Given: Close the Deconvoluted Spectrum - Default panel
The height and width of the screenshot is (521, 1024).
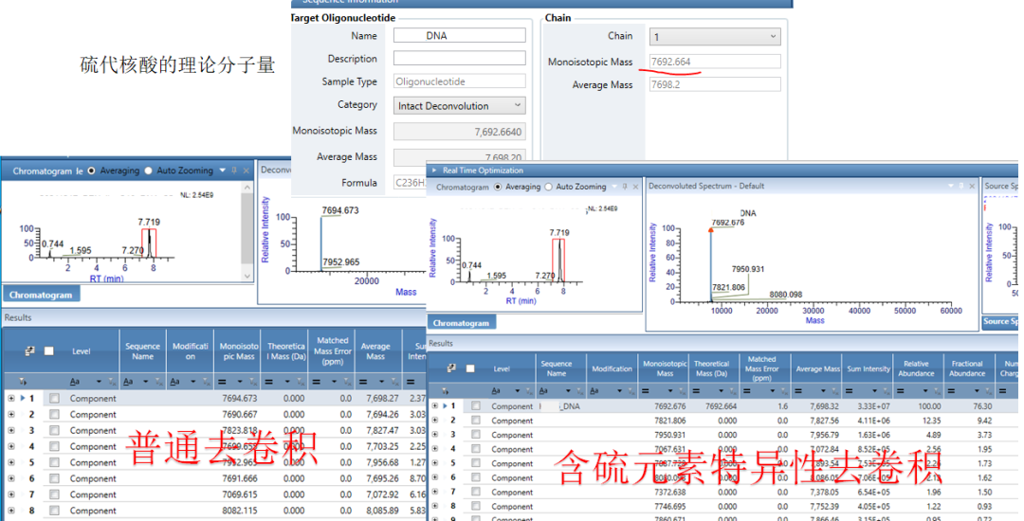Looking at the screenshot, I should point(973,186).
